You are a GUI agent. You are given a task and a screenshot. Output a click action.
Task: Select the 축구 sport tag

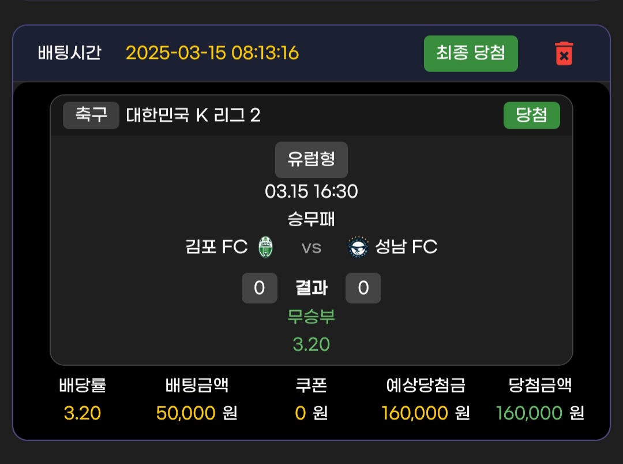[x=91, y=115]
